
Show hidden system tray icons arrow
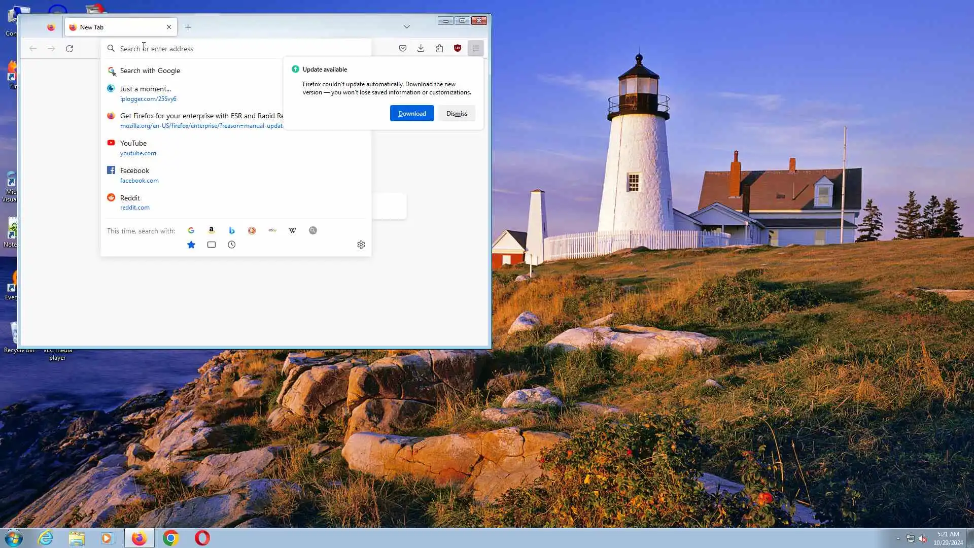click(898, 538)
